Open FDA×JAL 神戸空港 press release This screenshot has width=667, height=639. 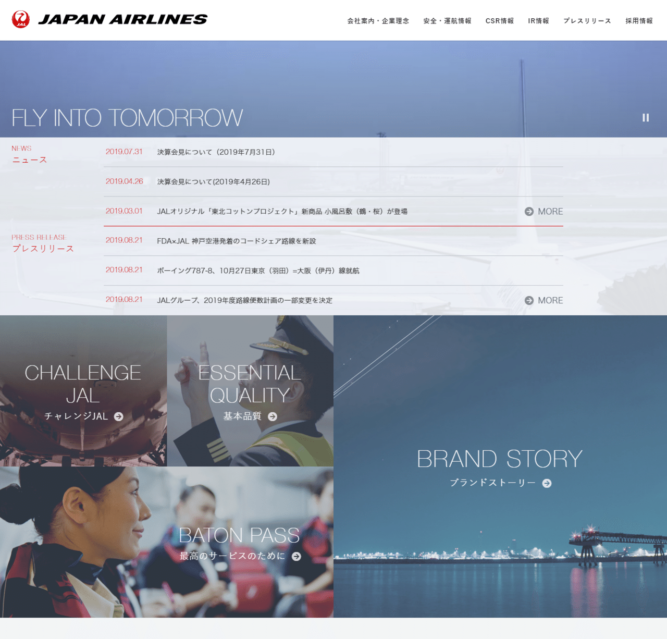[x=237, y=241]
